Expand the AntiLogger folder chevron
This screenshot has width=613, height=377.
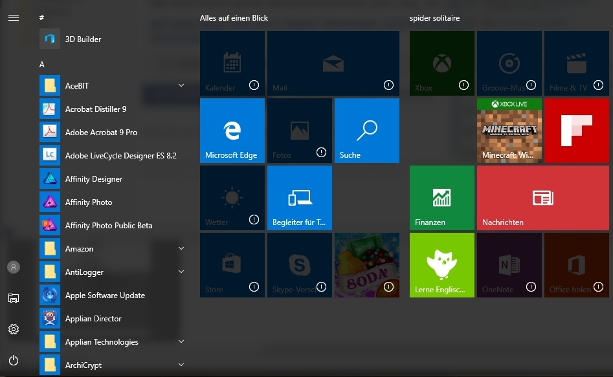point(181,272)
